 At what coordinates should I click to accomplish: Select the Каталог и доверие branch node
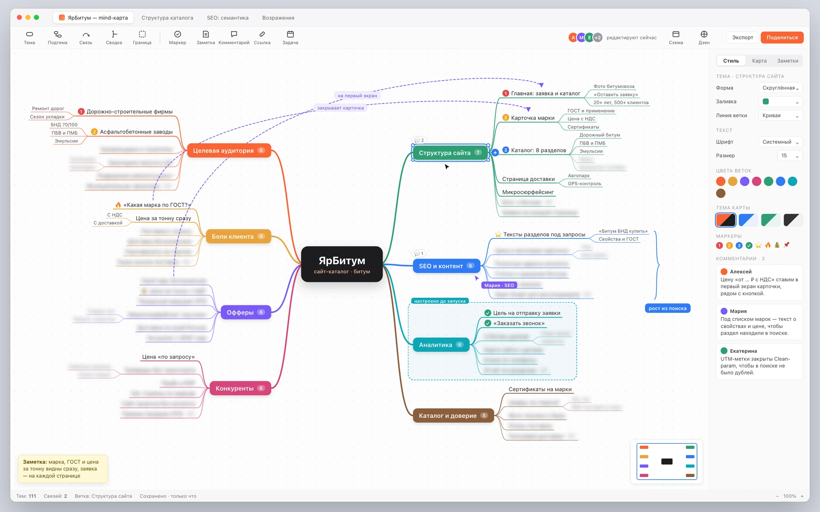pyautogui.click(x=453, y=416)
